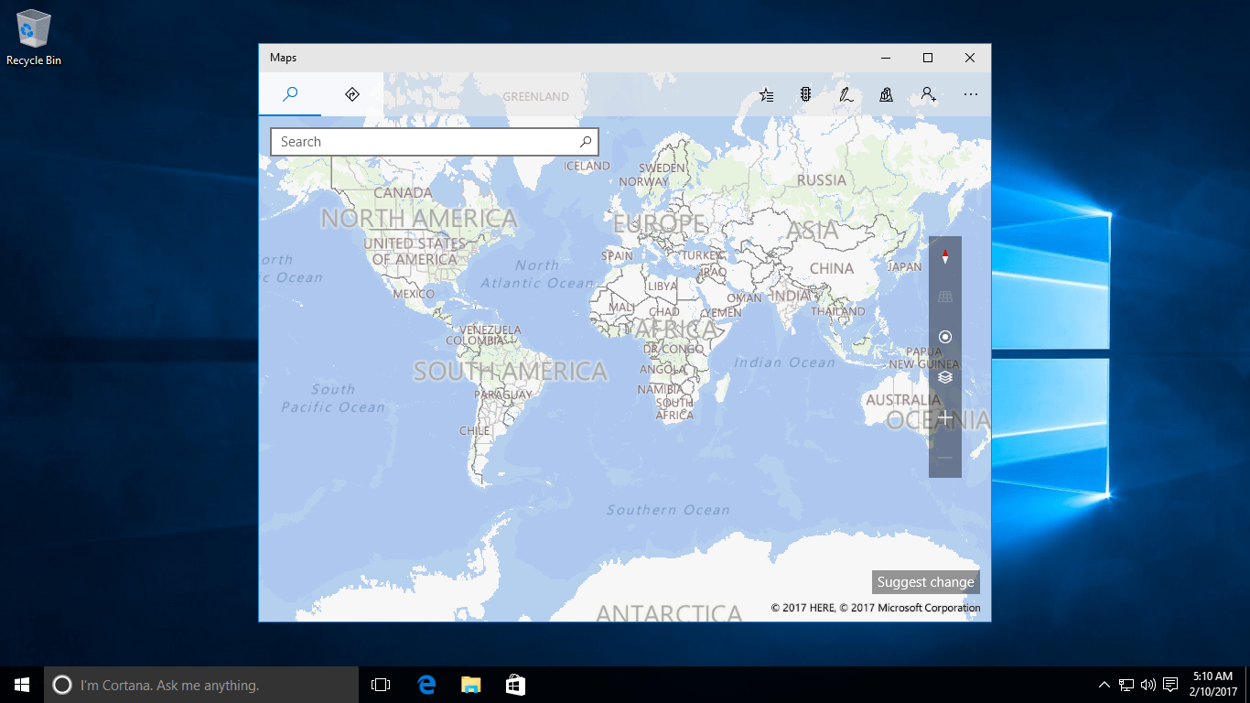This screenshot has height=703, width=1250.
Task: Open the See more ellipsis menu
Action: pos(970,94)
